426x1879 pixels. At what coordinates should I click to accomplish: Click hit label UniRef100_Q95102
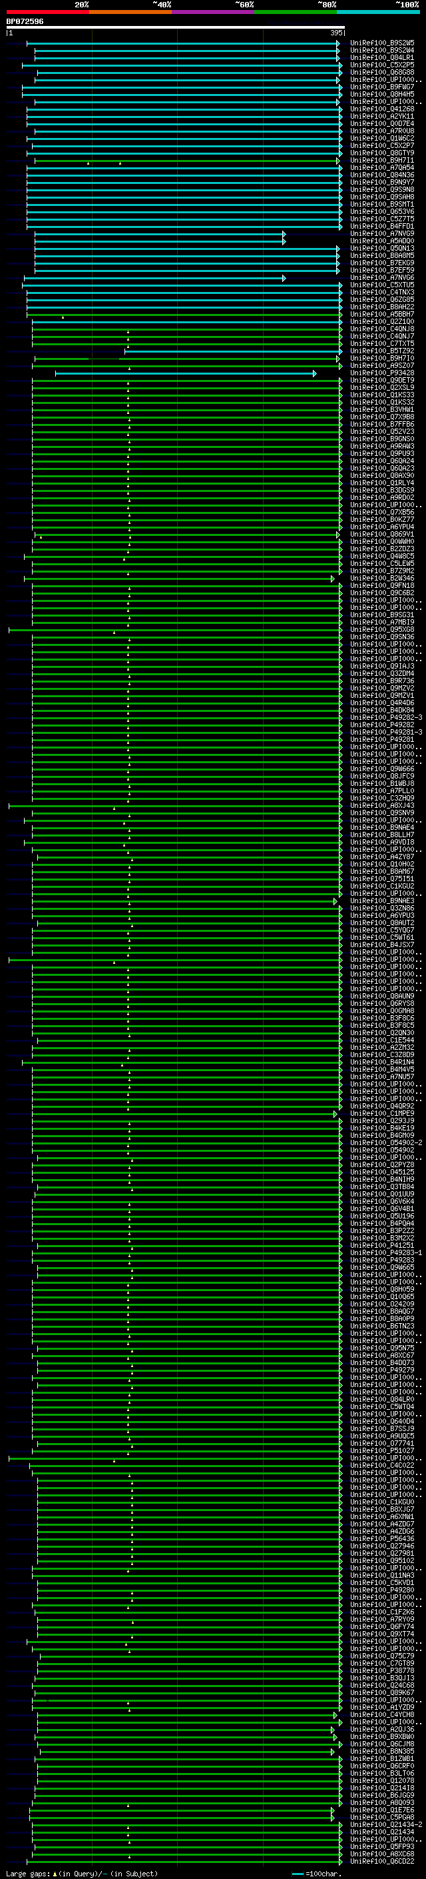tap(382, 1560)
